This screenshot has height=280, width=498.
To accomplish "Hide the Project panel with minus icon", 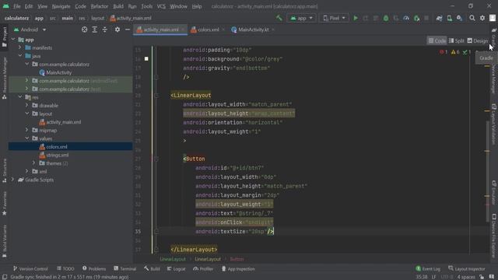I will click(x=128, y=30).
